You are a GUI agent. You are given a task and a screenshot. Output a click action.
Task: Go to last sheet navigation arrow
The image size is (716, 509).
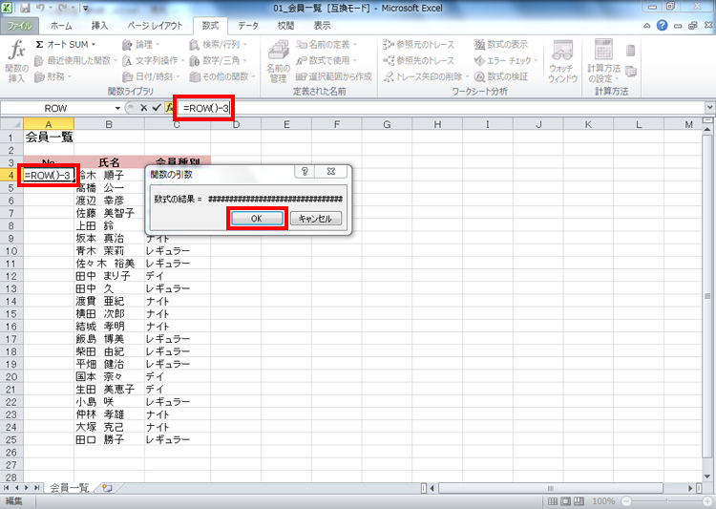(x=36, y=488)
